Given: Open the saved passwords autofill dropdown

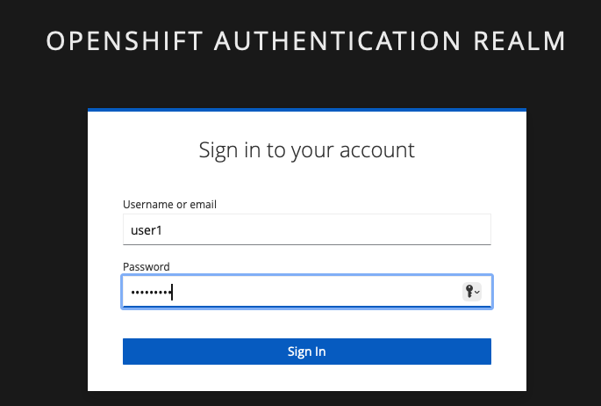Looking at the screenshot, I should tap(472, 292).
